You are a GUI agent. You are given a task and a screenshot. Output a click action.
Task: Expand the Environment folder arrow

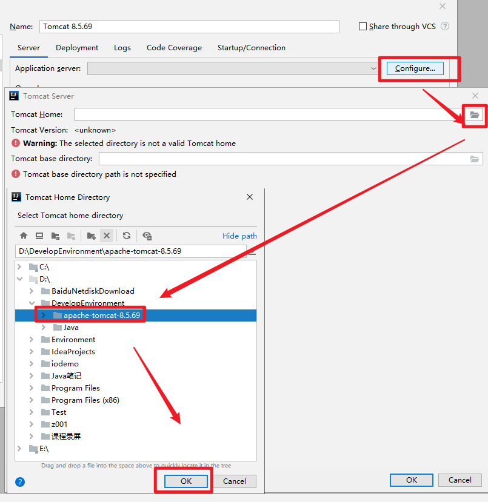coord(32,339)
